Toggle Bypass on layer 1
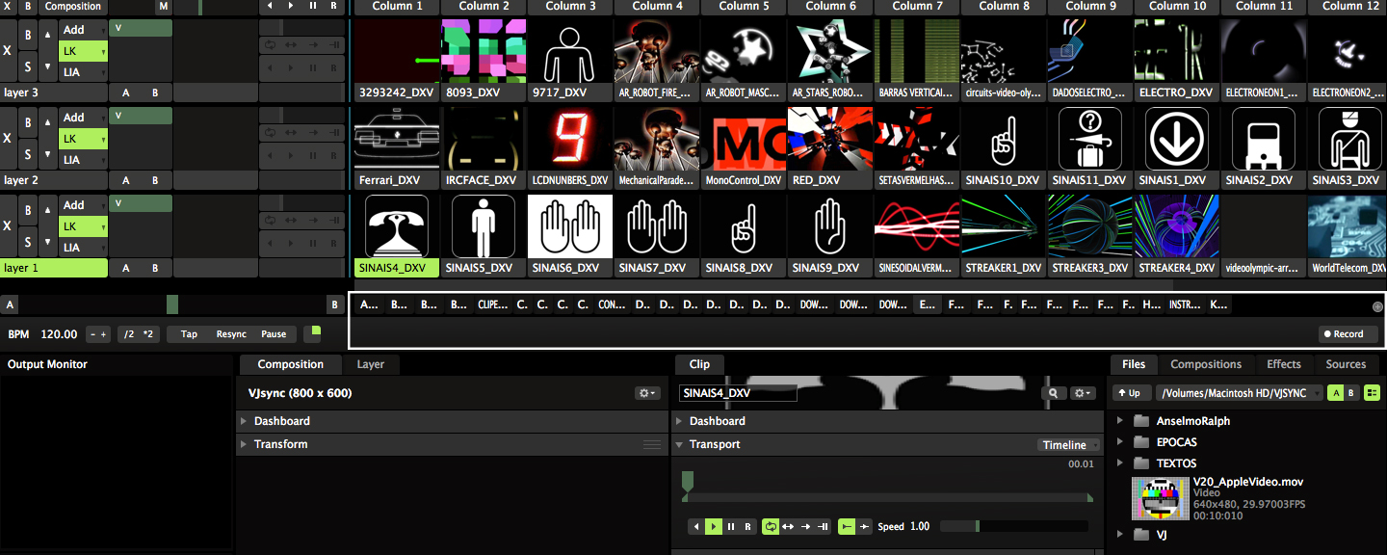1387x555 pixels. point(28,210)
